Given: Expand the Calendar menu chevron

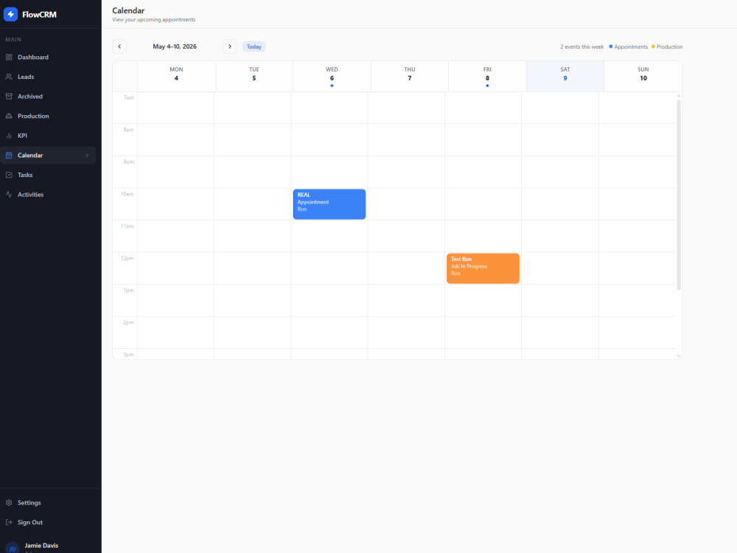Looking at the screenshot, I should (x=87, y=155).
